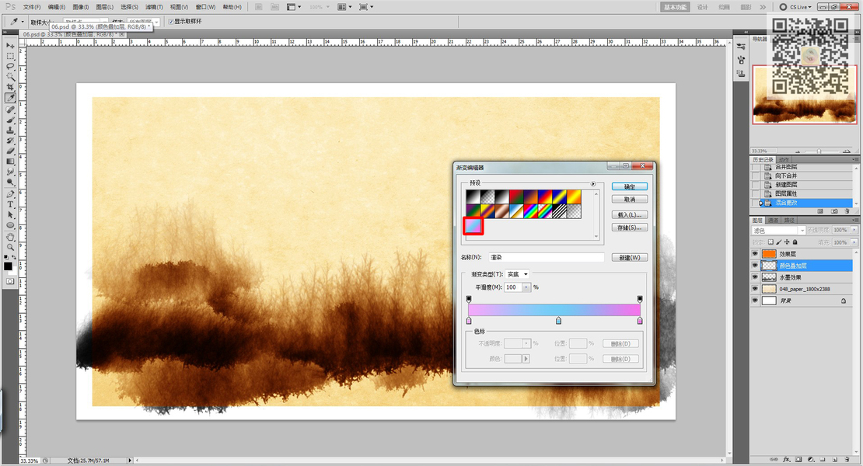The height and width of the screenshot is (466, 863).
Task: Click the trash icon in History panel
Action: [847, 211]
